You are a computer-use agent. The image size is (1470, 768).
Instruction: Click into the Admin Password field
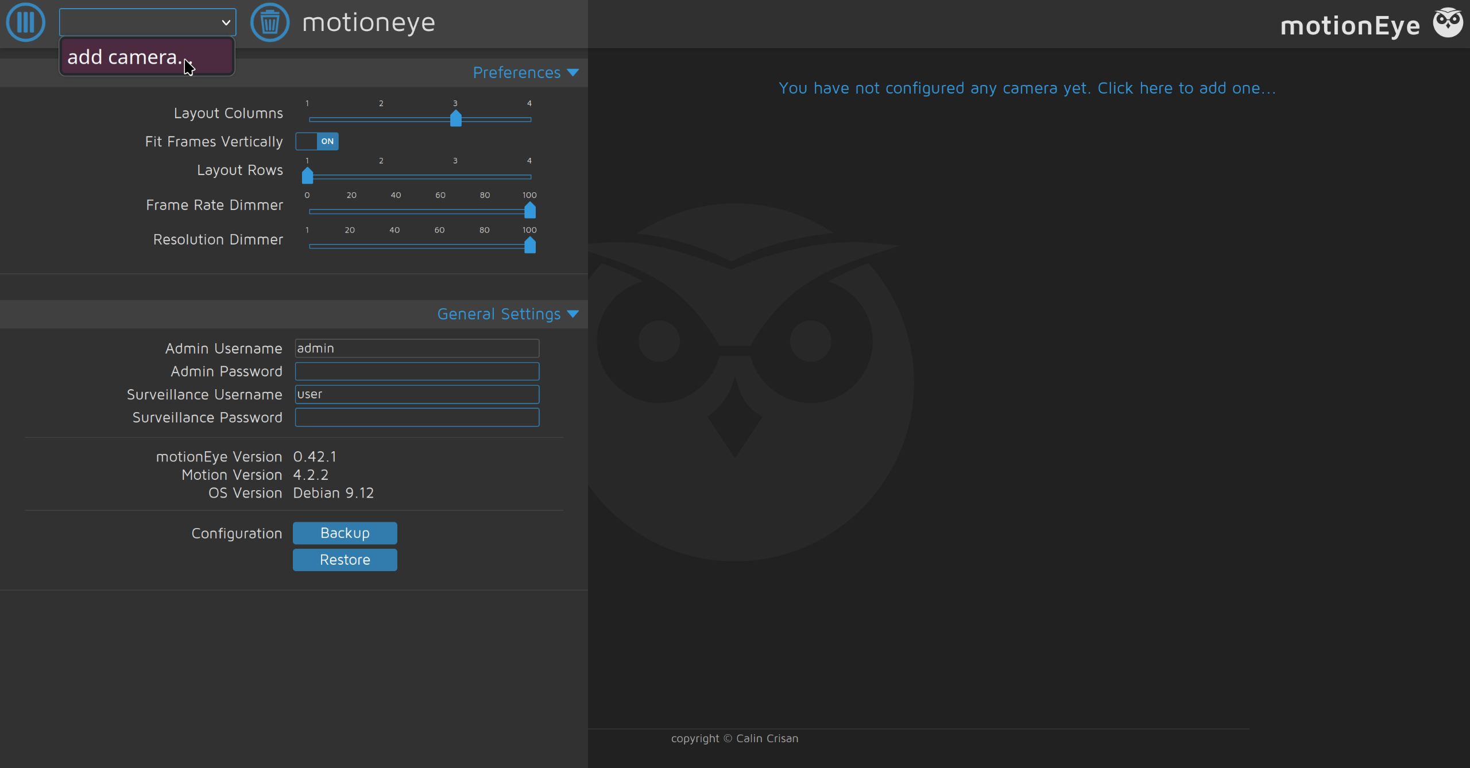click(x=417, y=371)
